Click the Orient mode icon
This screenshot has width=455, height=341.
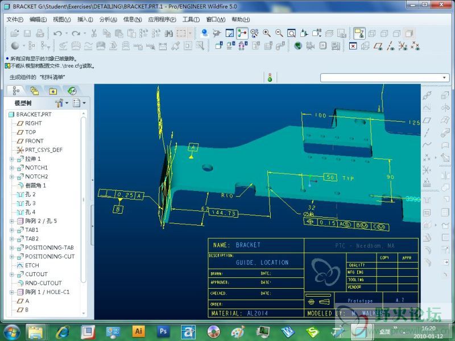254,34
